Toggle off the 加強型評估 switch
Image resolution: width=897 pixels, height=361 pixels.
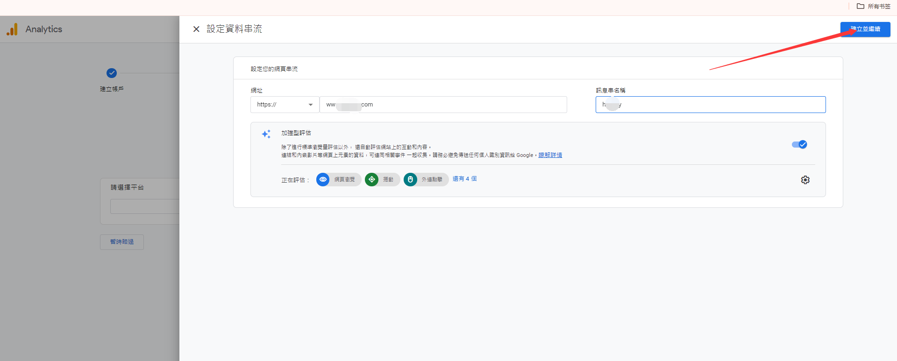tap(799, 144)
